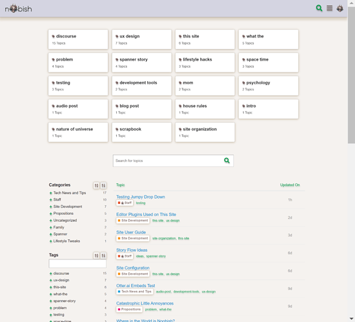The width and height of the screenshot is (355, 322).
Task: Open topic Otter.ai Embeds Test
Action: 136,286
